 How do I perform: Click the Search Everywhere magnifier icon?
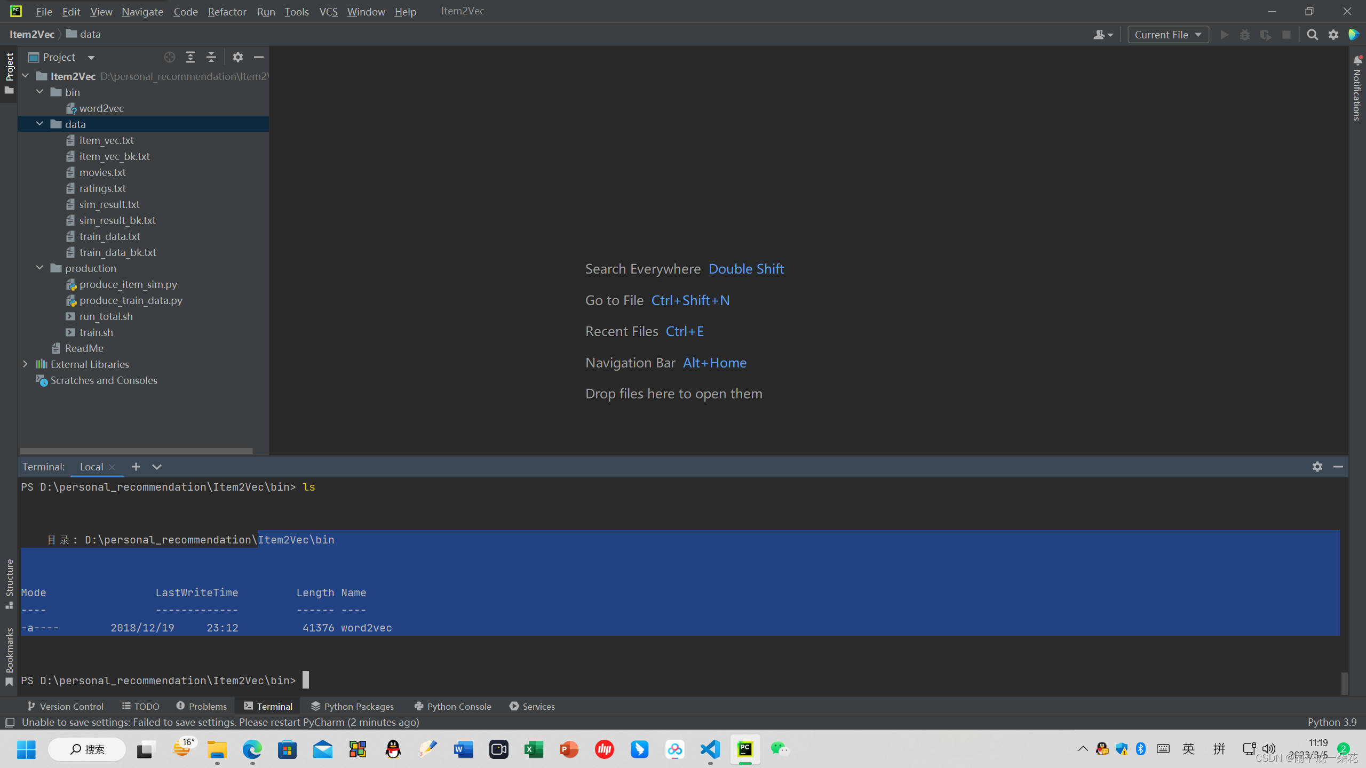tap(1312, 35)
